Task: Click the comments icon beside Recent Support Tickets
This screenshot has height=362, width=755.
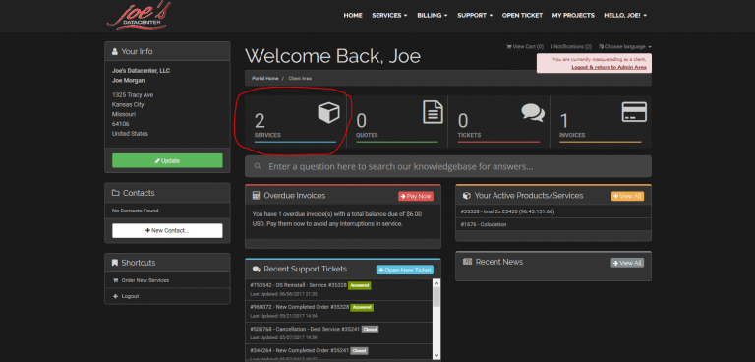Action: pos(257,270)
